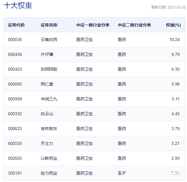Select the name 佐力药业
The height and width of the screenshot is (182, 187).
49,173
